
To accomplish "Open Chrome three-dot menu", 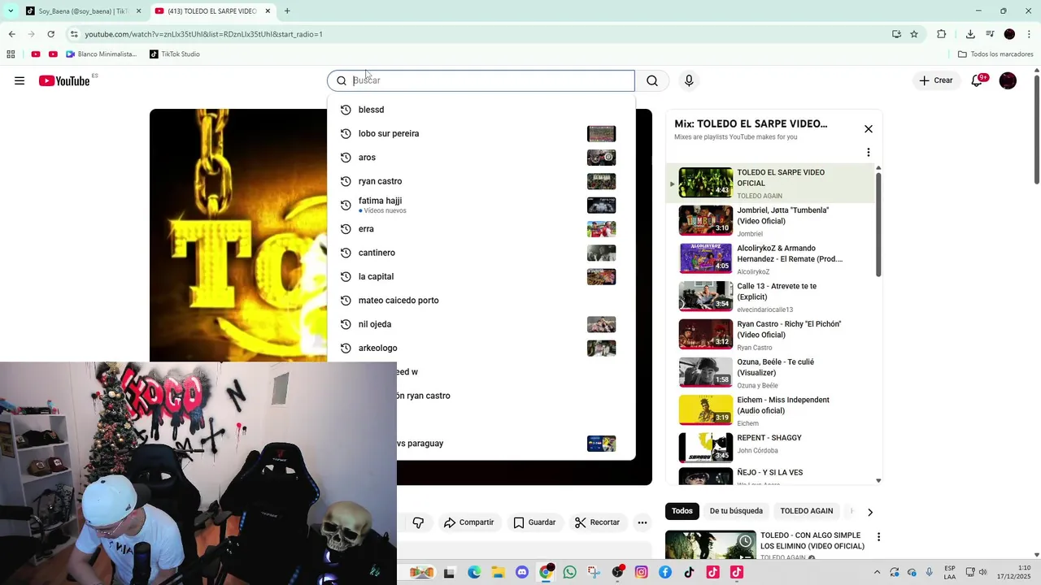I will click(1030, 34).
